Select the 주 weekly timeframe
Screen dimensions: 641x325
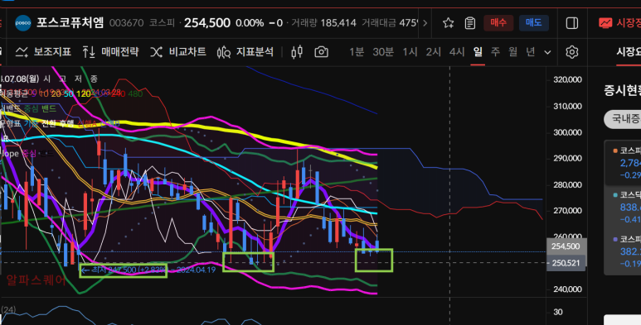tap(495, 52)
